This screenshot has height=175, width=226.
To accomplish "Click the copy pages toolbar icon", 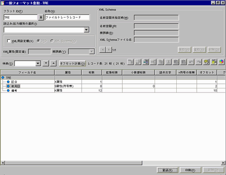I will [x=161, y=62].
